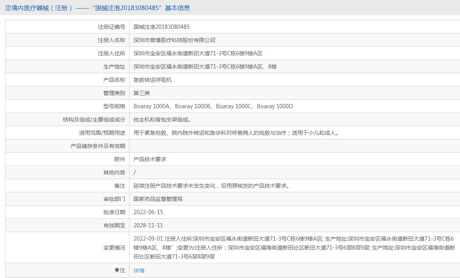Click the 适用范围/预期用途 row label
Viewport: 460px width, 278px height.
point(102,133)
